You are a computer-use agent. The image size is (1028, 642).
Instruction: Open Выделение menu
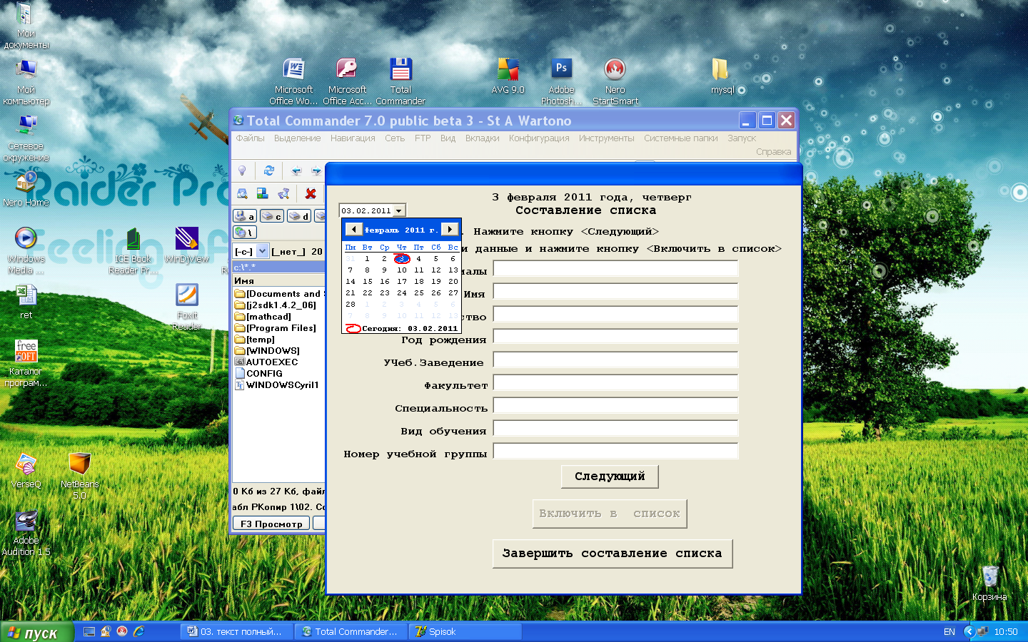click(x=297, y=138)
